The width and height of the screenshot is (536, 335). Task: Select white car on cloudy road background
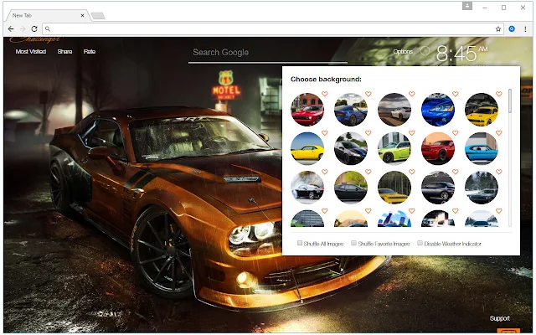pos(394,110)
